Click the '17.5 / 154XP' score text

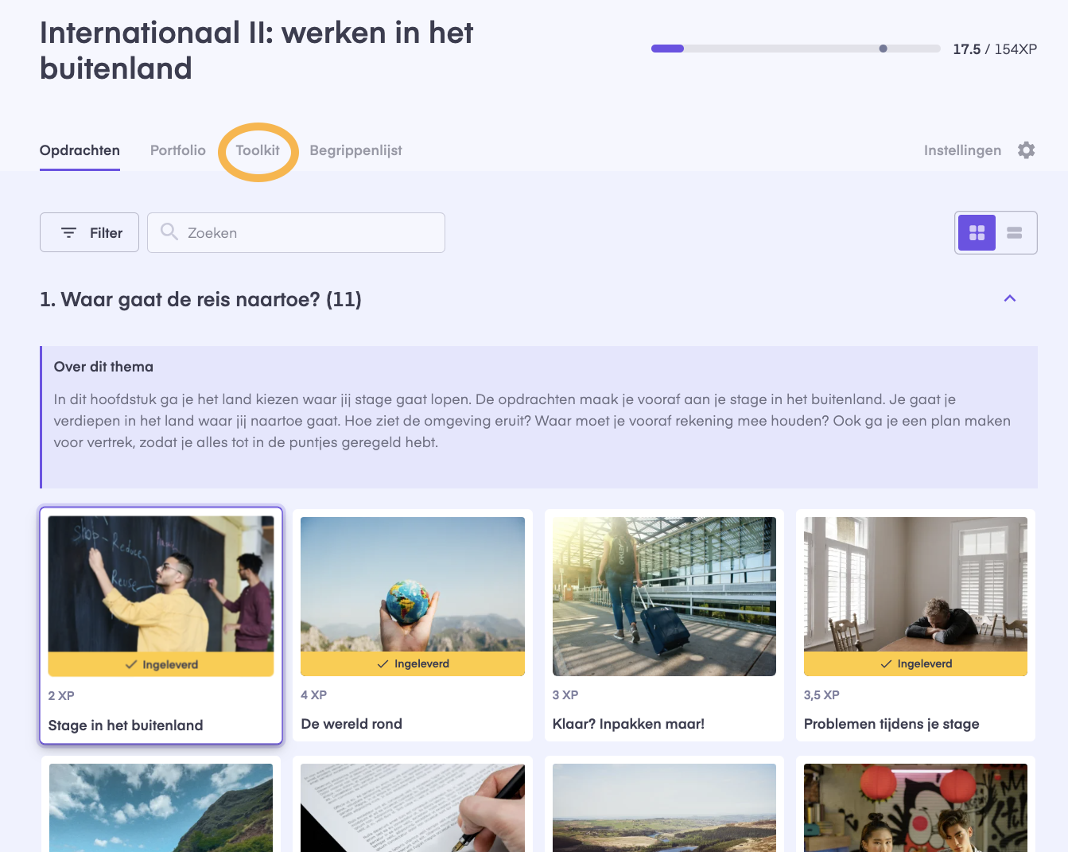click(995, 49)
